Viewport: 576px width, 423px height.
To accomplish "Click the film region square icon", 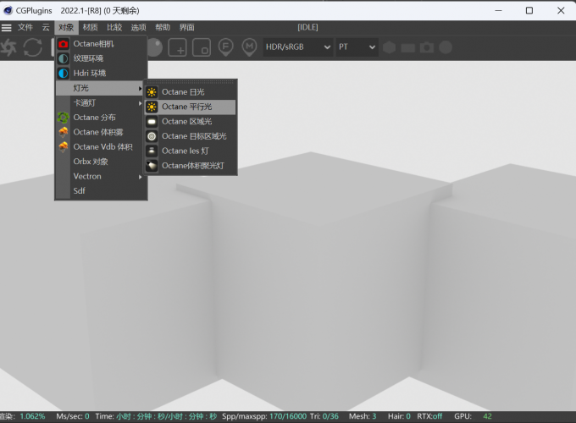I will point(202,47).
